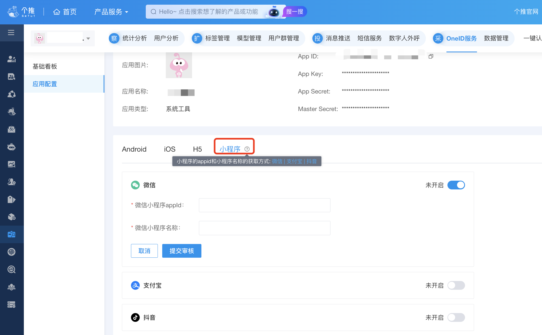
Task: Click the 采 category badge
Action: pyautogui.click(x=438, y=38)
